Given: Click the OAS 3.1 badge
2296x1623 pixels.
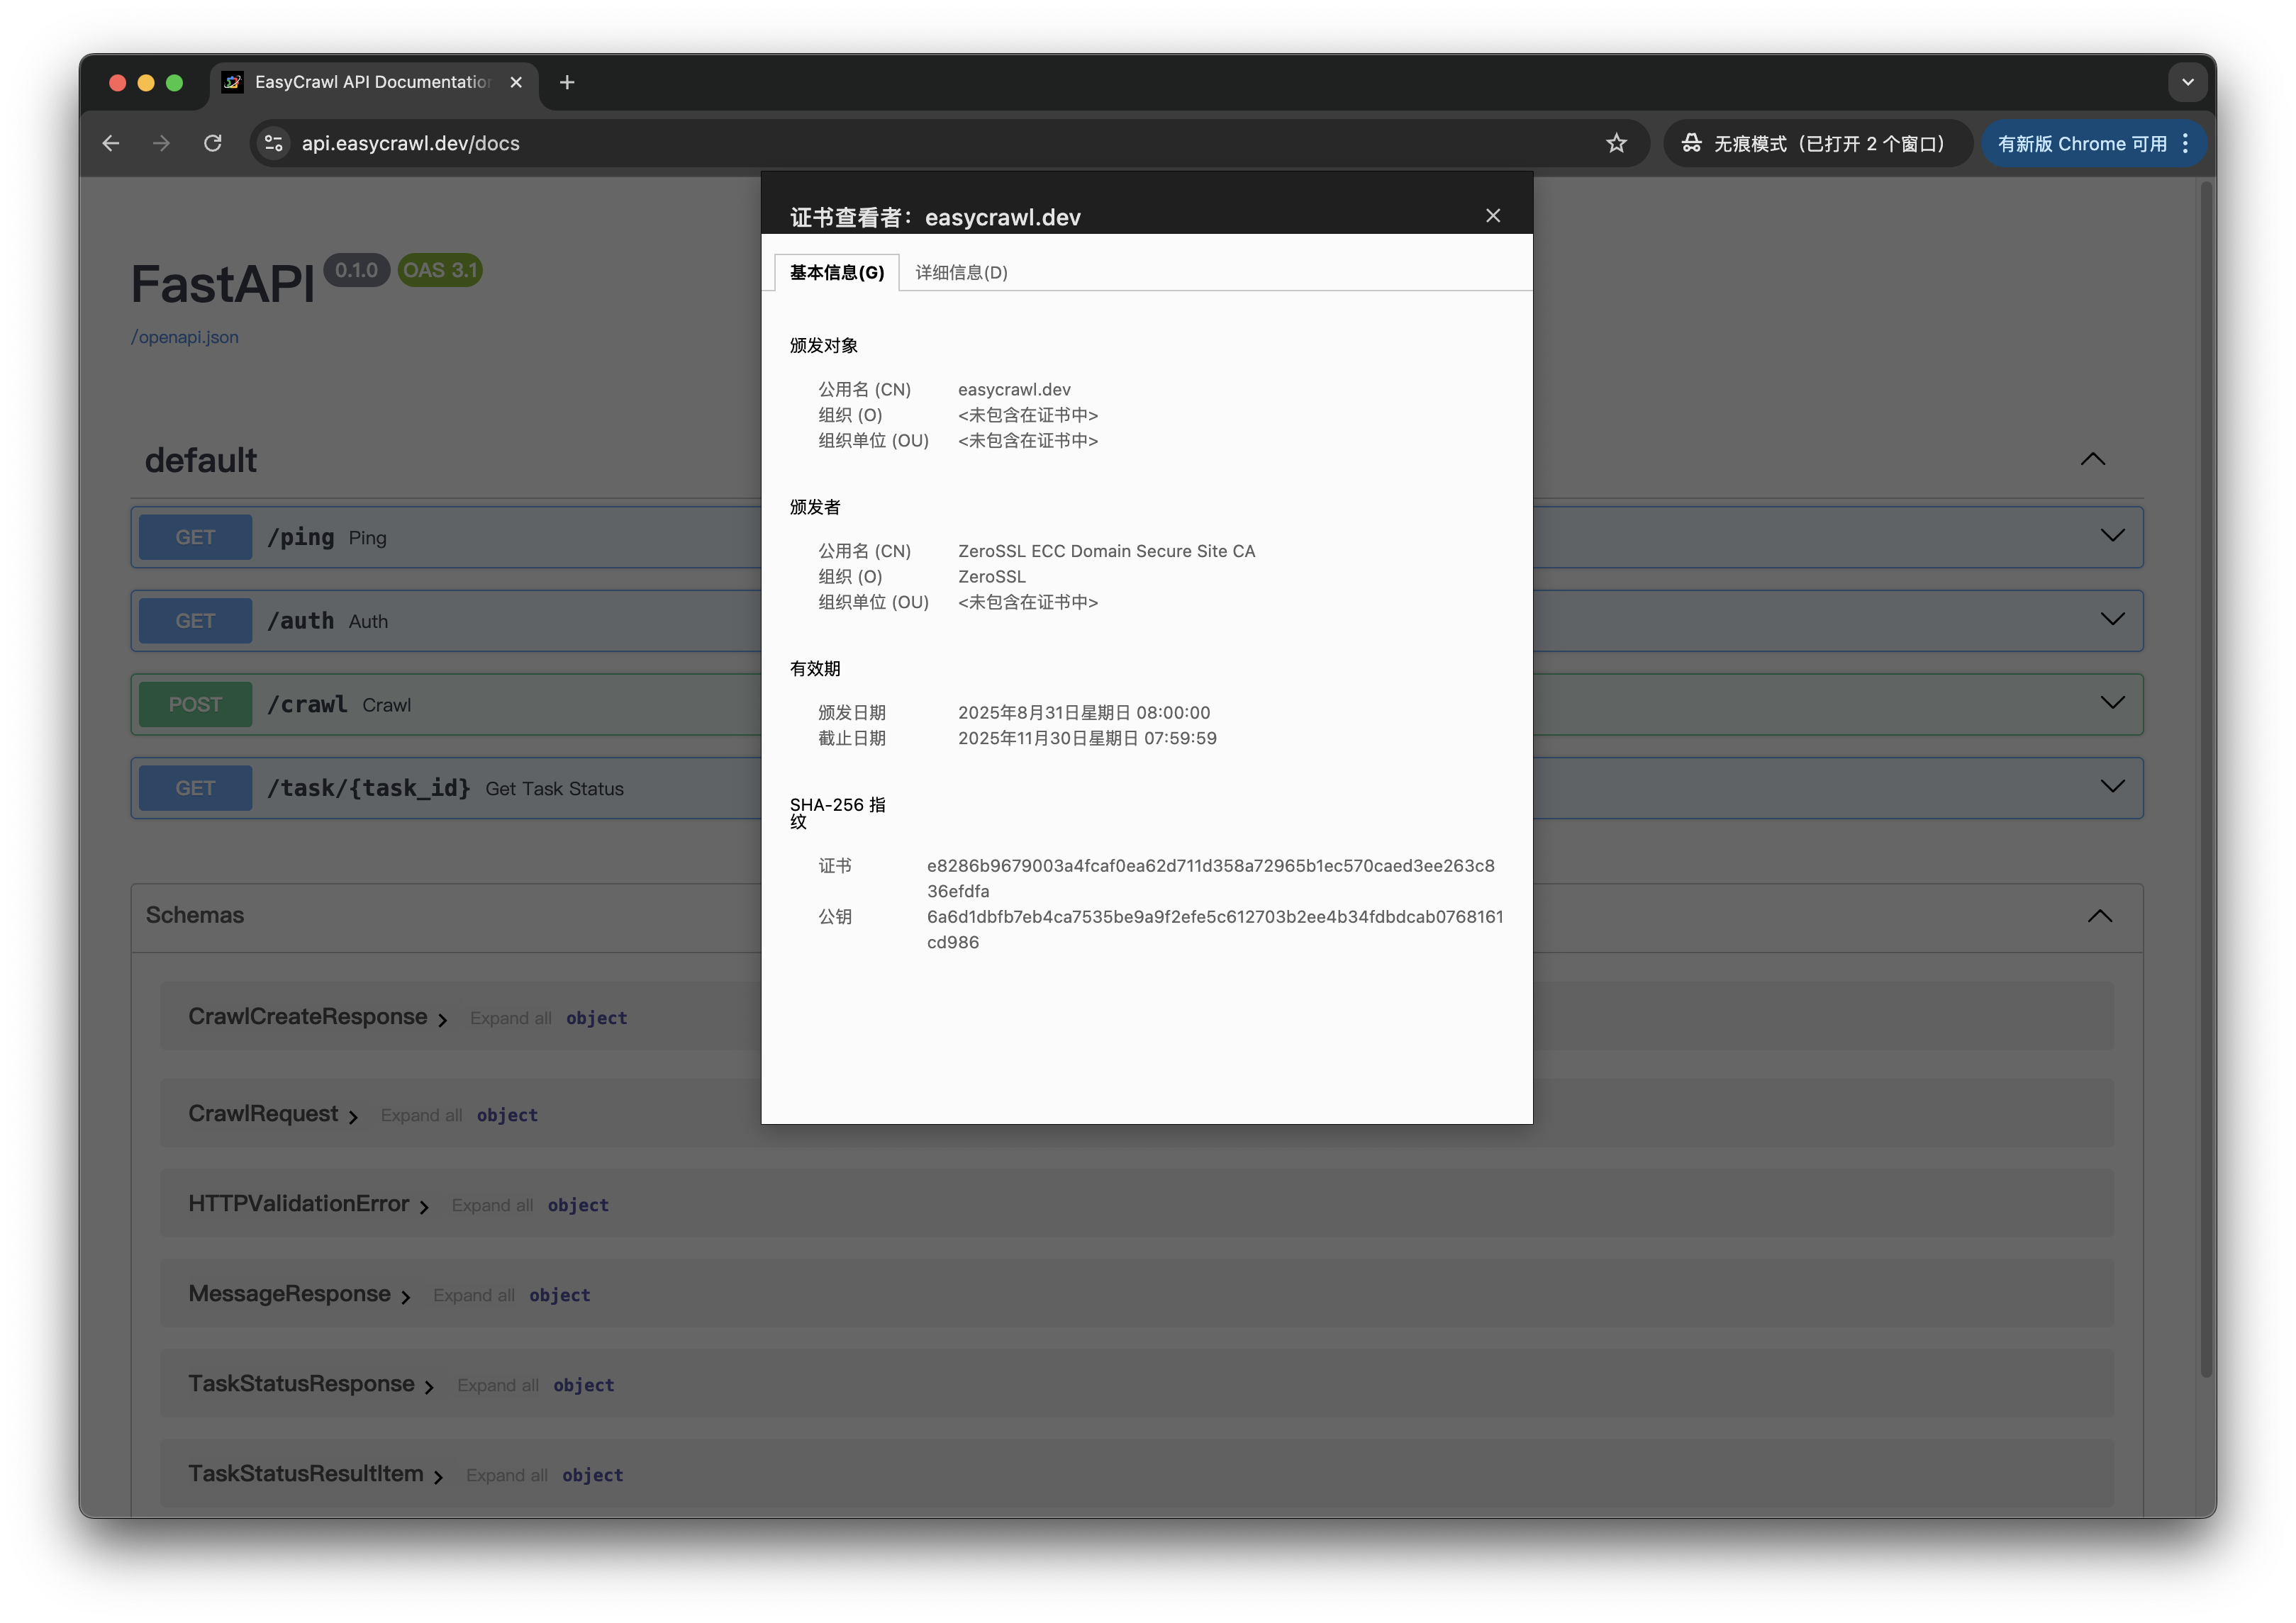Looking at the screenshot, I should tap(440, 270).
